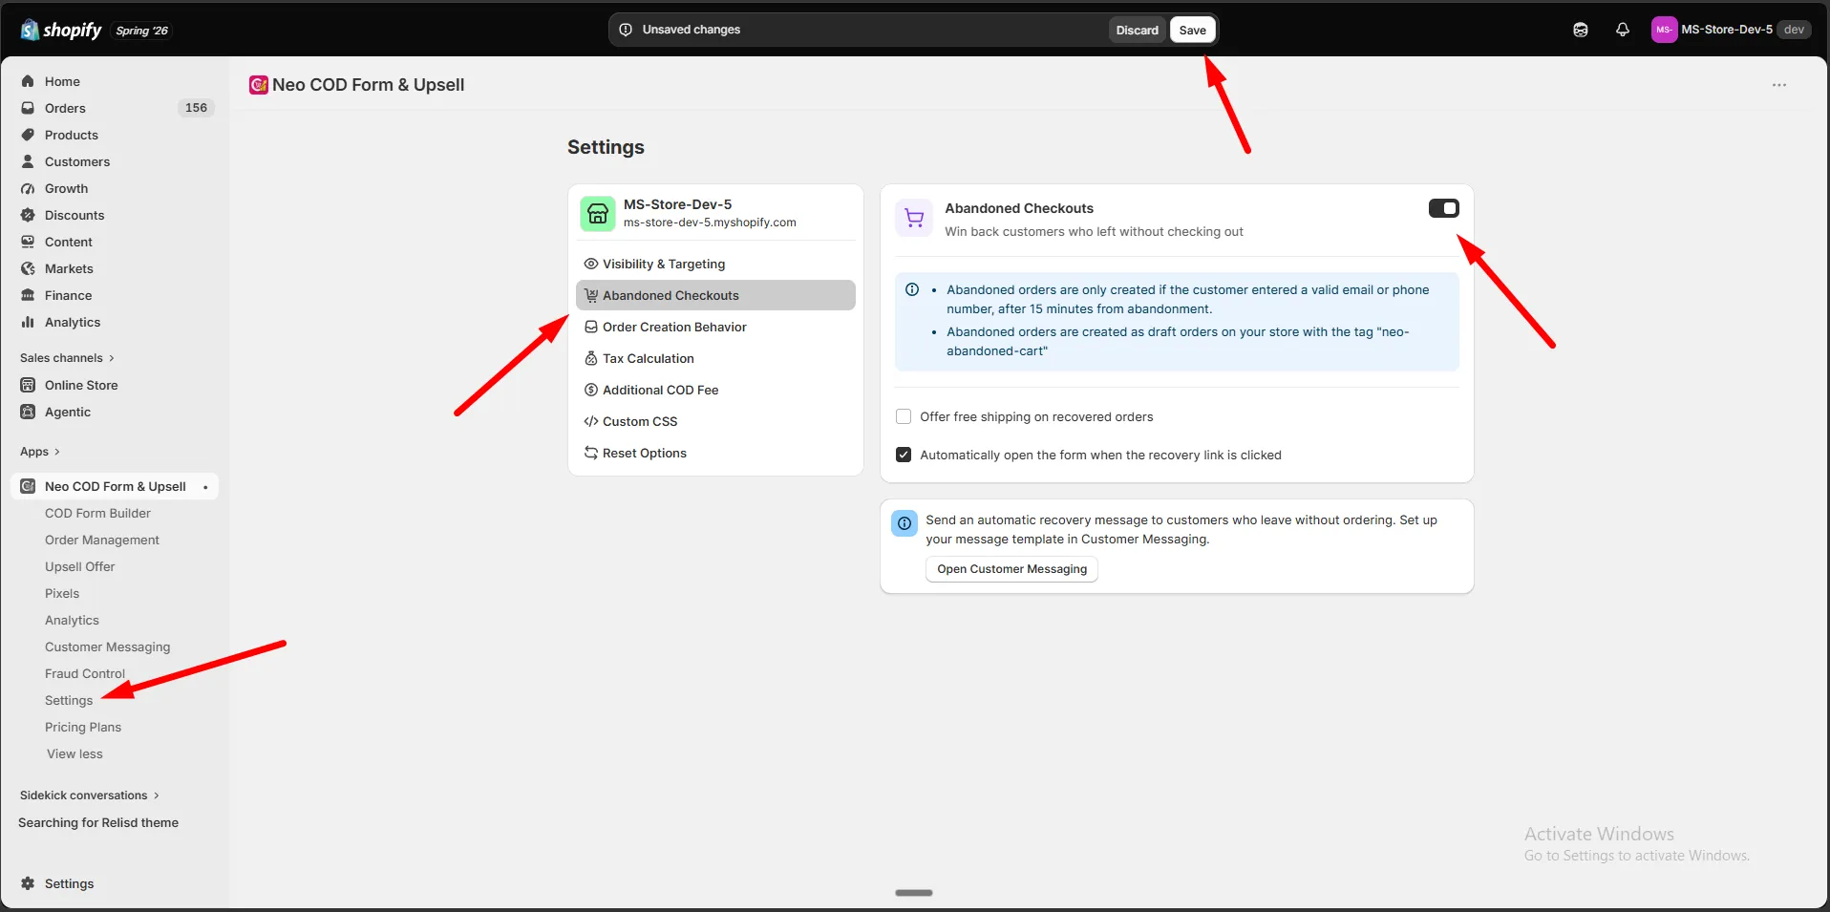Open the MS-Store-Dev-5 account menu

coord(1731,30)
